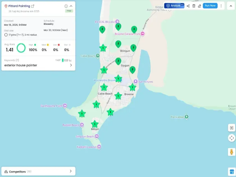Screen dimensions: 236x177
Task: Collapse the Pittard Painting info panel
Action: (71, 6)
